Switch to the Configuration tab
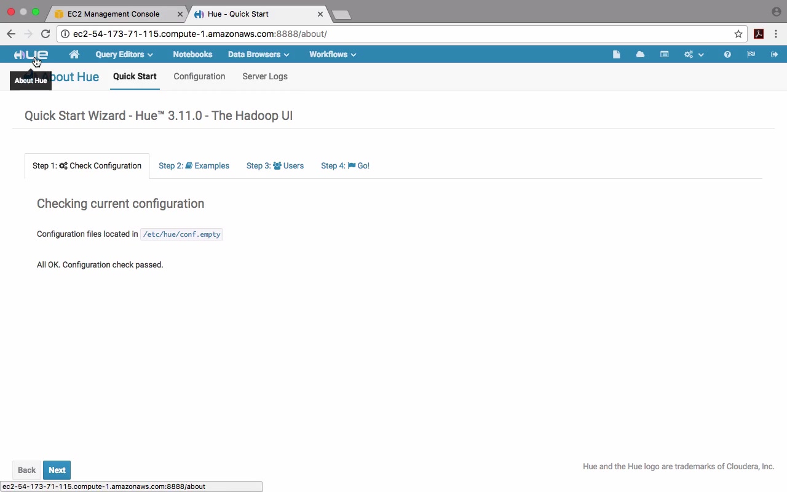Image resolution: width=787 pixels, height=492 pixels. tap(199, 76)
